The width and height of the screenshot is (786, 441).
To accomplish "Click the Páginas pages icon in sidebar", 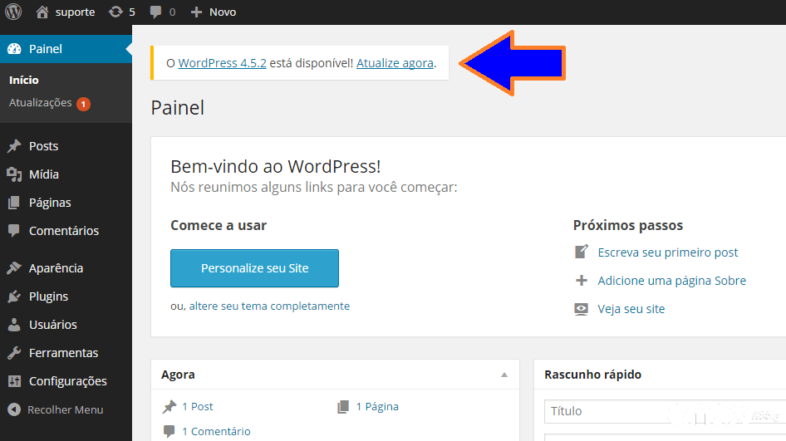I will pos(14,203).
